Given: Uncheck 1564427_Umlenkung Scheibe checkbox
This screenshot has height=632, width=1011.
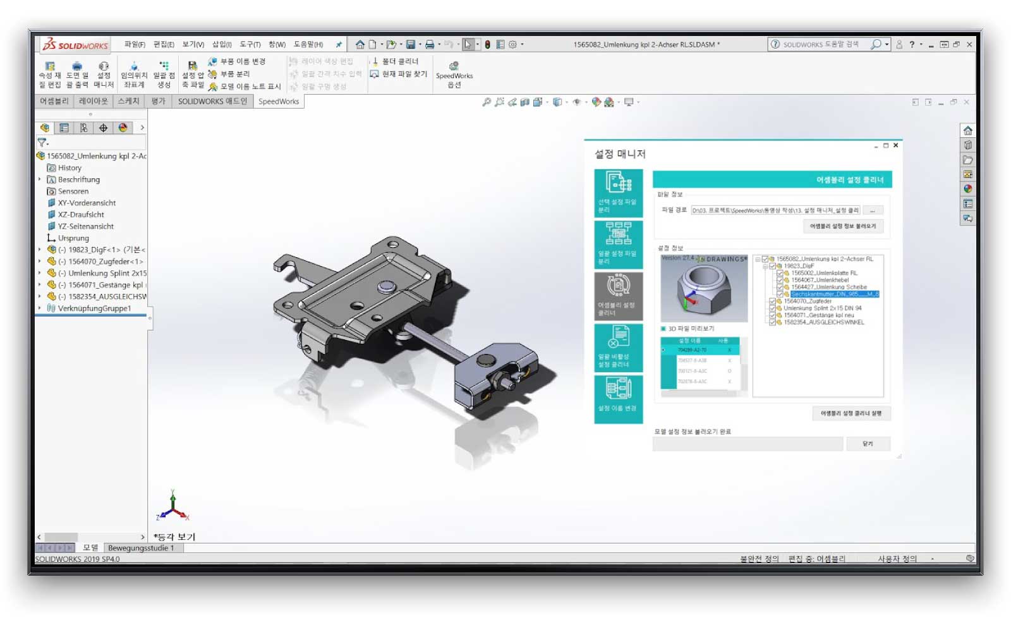Looking at the screenshot, I should 780,287.
